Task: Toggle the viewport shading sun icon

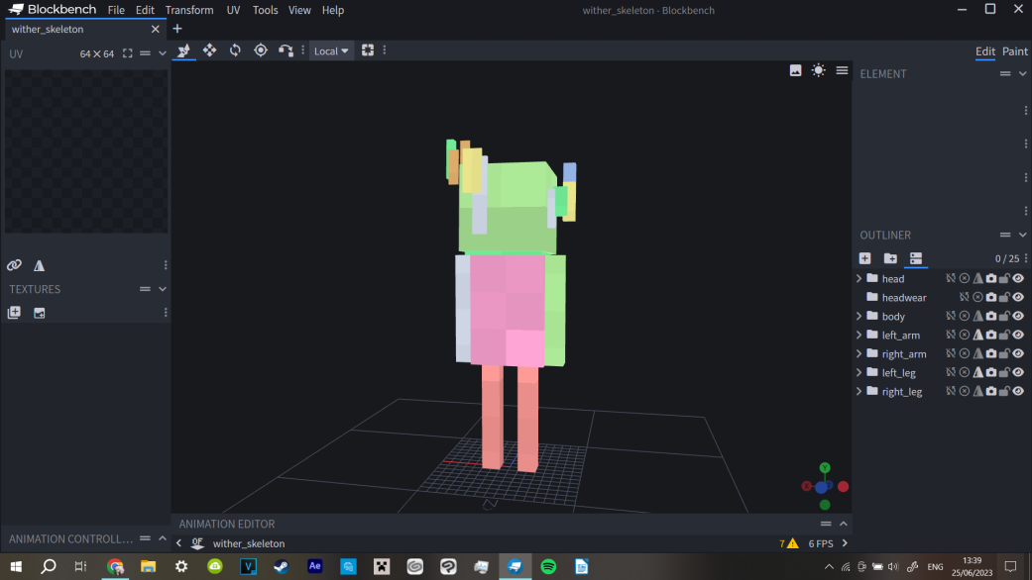Action: [818, 70]
